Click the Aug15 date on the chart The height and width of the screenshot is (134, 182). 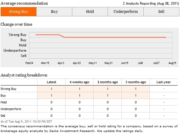click(x=172, y=63)
